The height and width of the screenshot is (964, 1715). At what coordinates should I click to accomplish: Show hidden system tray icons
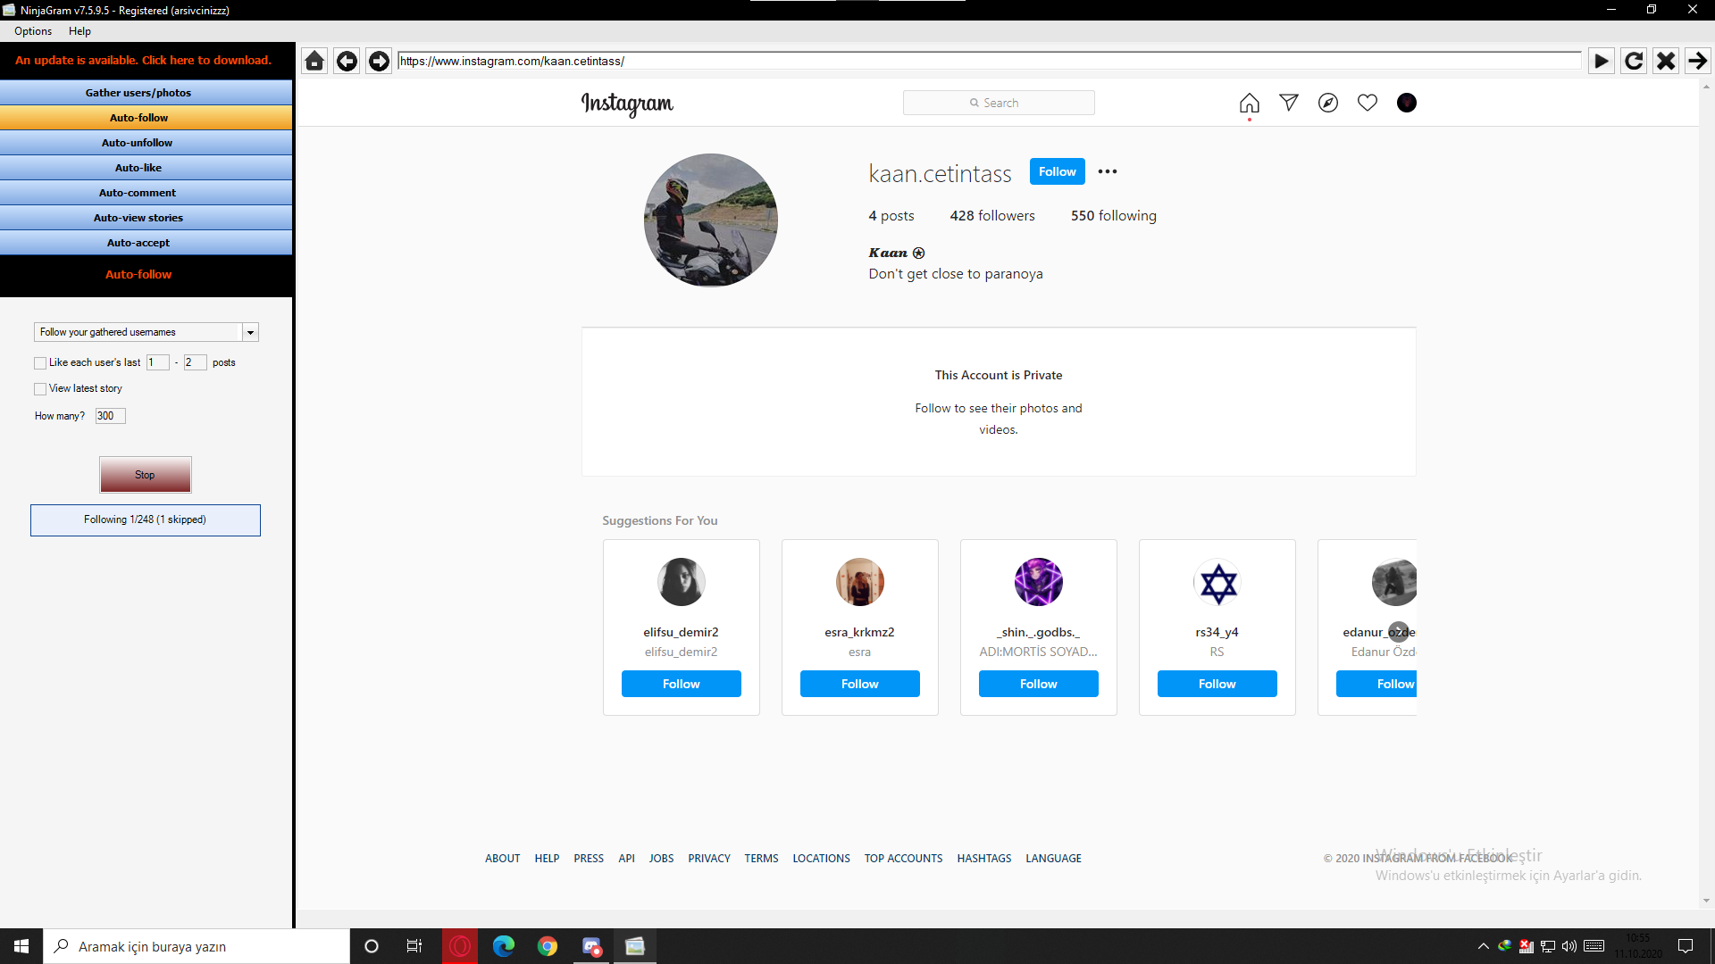tap(1483, 946)
